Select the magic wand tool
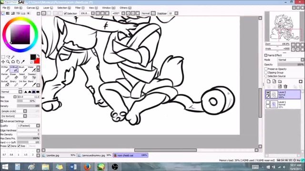305x171 pixels. click(13, 57)
